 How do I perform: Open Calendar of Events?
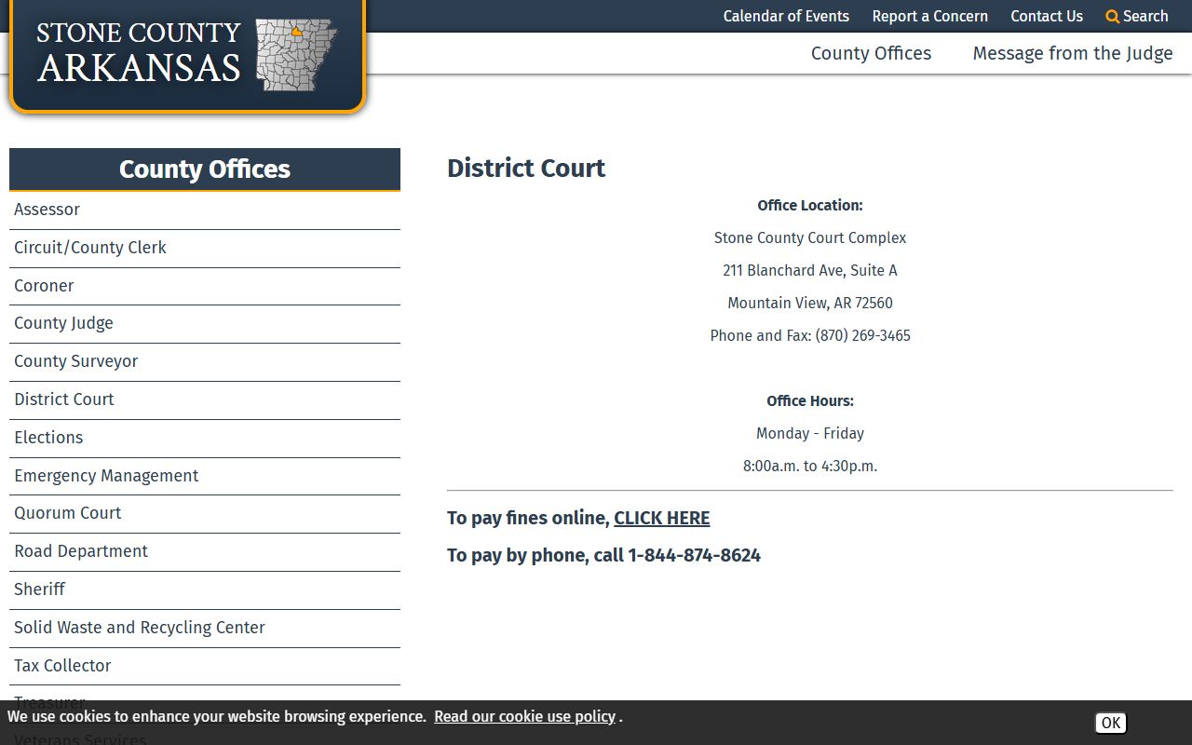(786, 16)
